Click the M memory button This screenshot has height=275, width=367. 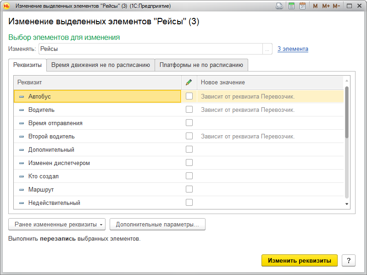(x=315, y=6)
